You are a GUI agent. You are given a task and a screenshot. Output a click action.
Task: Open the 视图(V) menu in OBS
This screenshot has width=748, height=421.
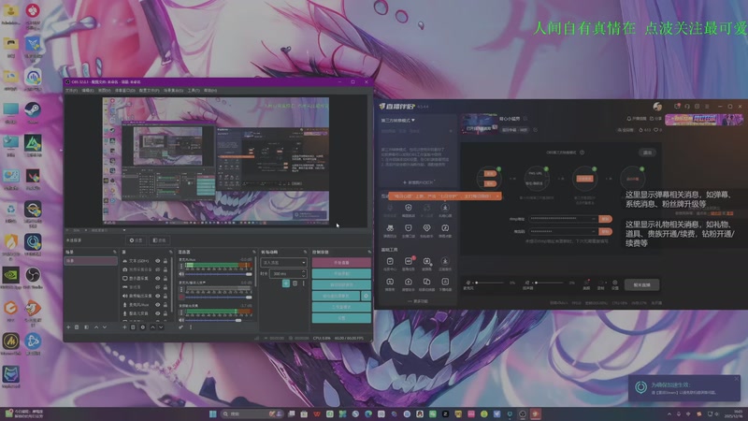pyautogui.click(x=104, y=90)
